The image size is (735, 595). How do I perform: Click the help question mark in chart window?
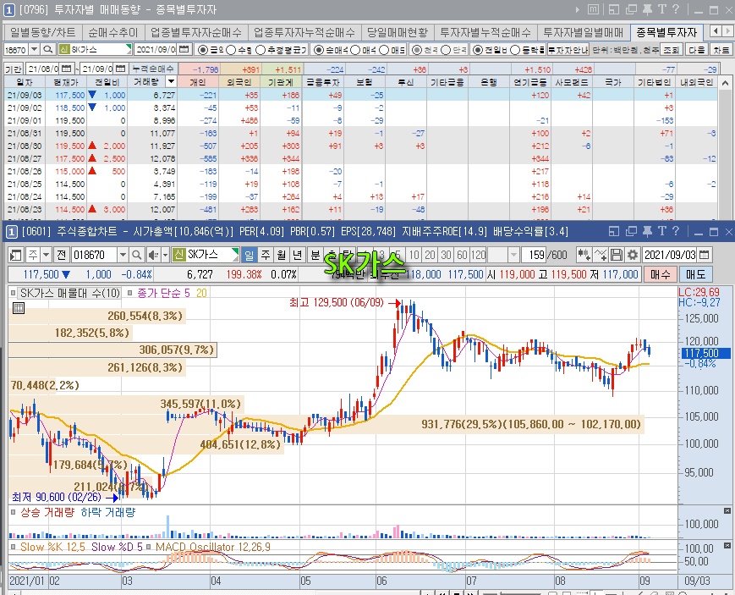[676, 231]
